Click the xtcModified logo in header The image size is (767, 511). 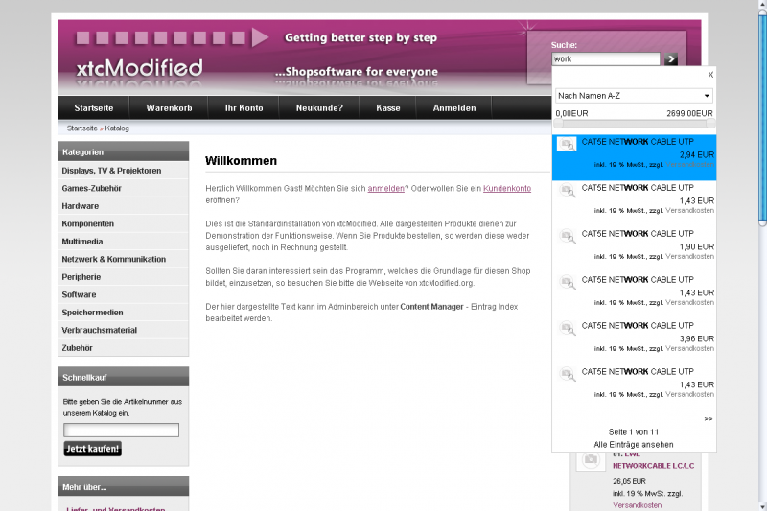[x=139, y=68]
